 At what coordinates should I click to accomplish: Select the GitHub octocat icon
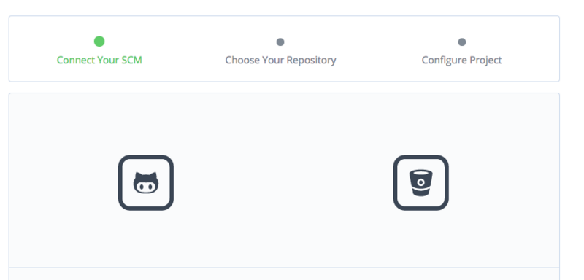coord(146,182)
